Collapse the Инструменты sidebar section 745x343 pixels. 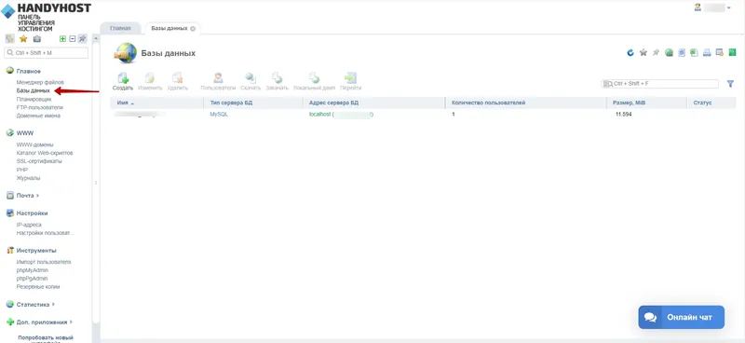(36, 250)
